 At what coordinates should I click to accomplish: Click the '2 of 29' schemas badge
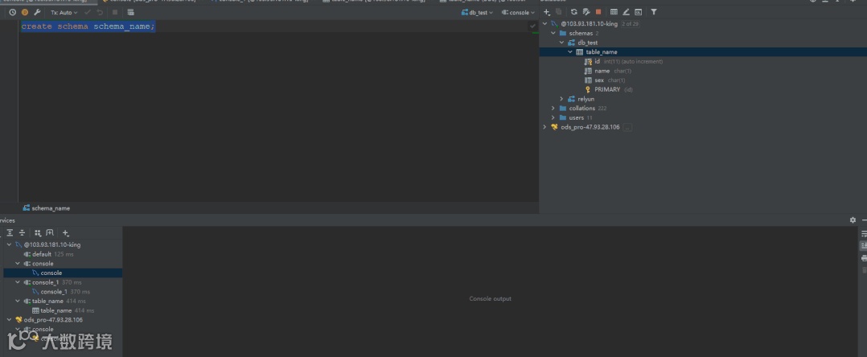pyautogui.click(x=631, y=24)
